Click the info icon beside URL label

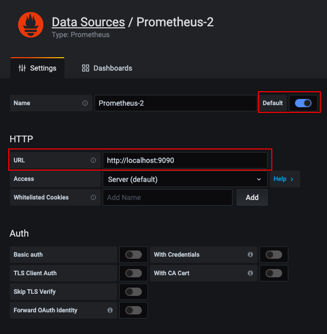(x=93, y=160)
